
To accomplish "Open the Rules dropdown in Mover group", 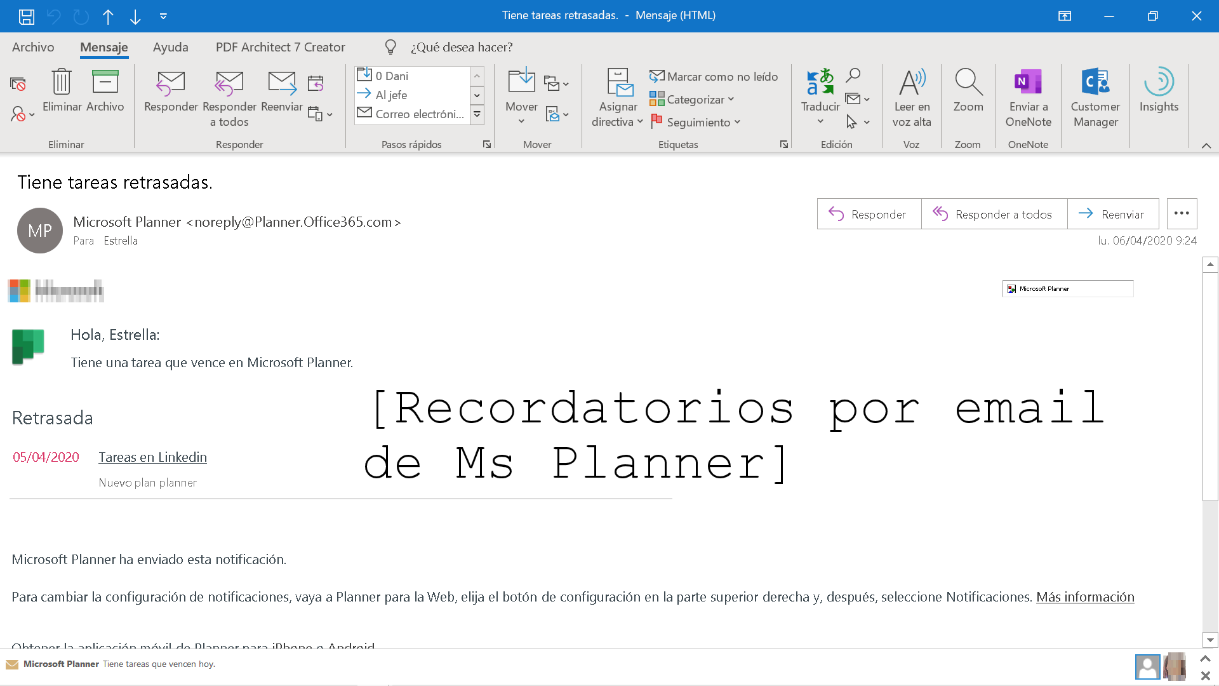I will (556, 83).
